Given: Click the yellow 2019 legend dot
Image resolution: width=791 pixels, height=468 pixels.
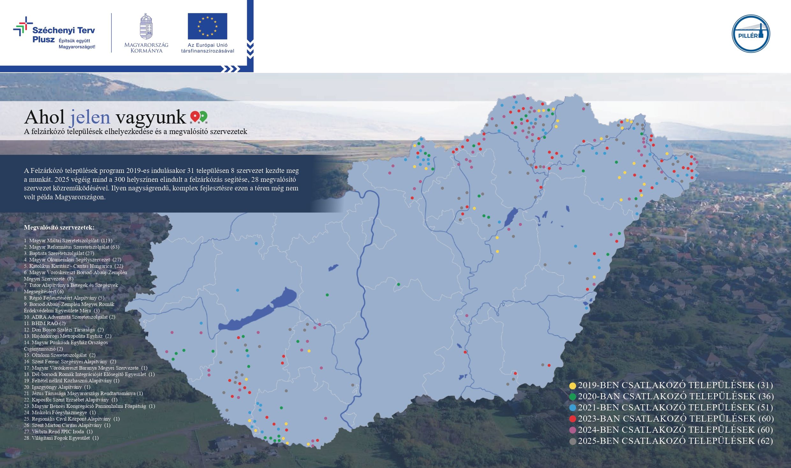Looking at the screenshot, I should 573,386.
